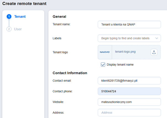Viewport: 167px width, 118px height.
Task: Click into the Contact email field
Action: (129, 81)
